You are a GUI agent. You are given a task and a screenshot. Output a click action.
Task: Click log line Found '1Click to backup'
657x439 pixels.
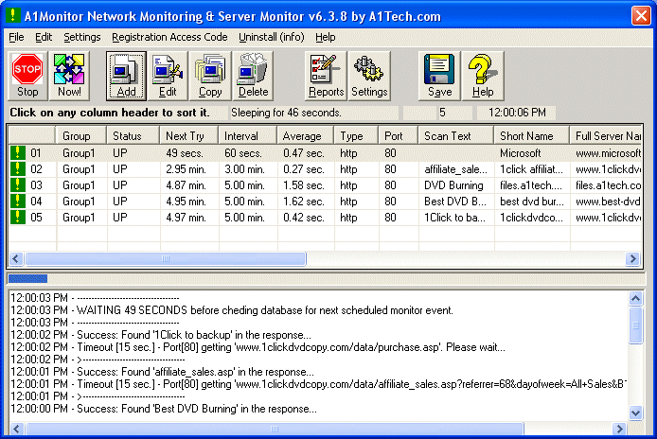[x=161, y=335]
